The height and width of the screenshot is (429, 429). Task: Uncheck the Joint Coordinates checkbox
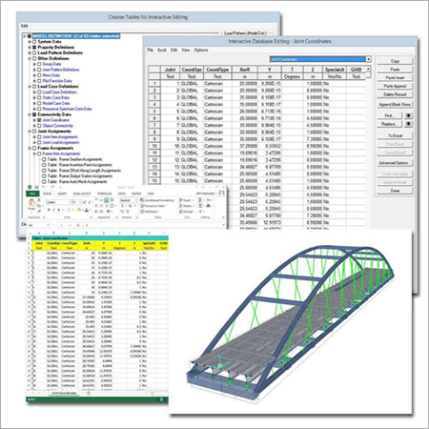click(x=39, y=120)
